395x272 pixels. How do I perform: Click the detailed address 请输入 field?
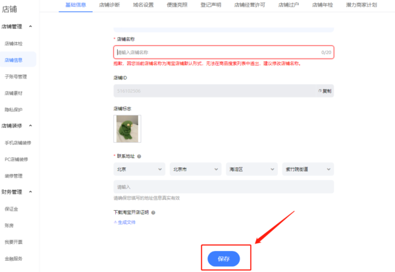224,187
